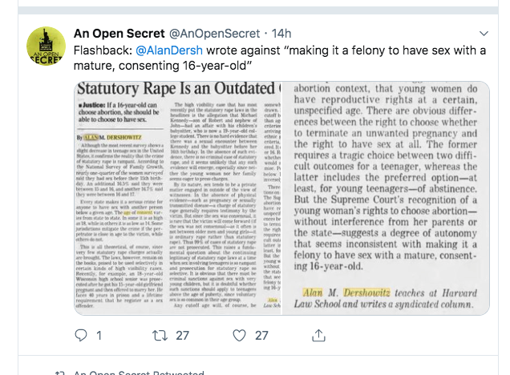Expand the tweet options chevron

coord(484,34)
